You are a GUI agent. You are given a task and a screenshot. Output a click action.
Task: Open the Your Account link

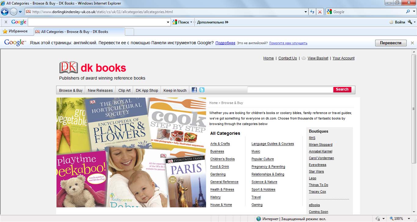(x=344, y=58)
